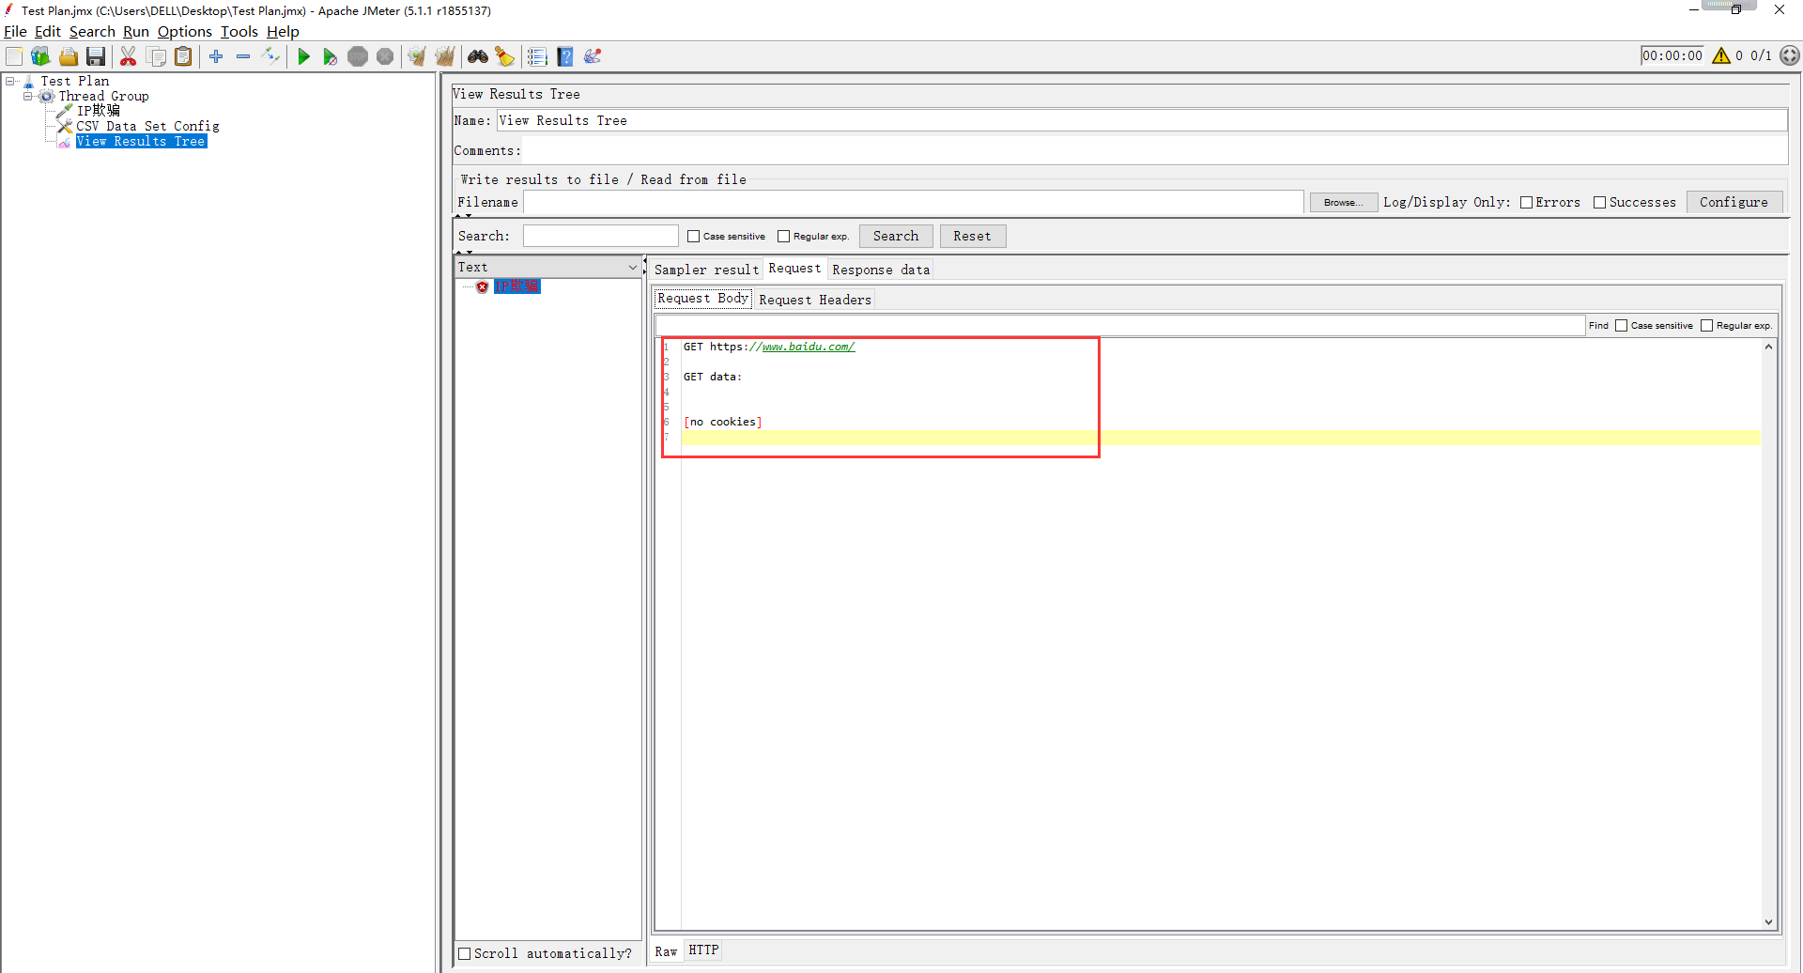The image size is (1803, 973).
Task: Click the Stop sign icon
Action: coord(358,56)
